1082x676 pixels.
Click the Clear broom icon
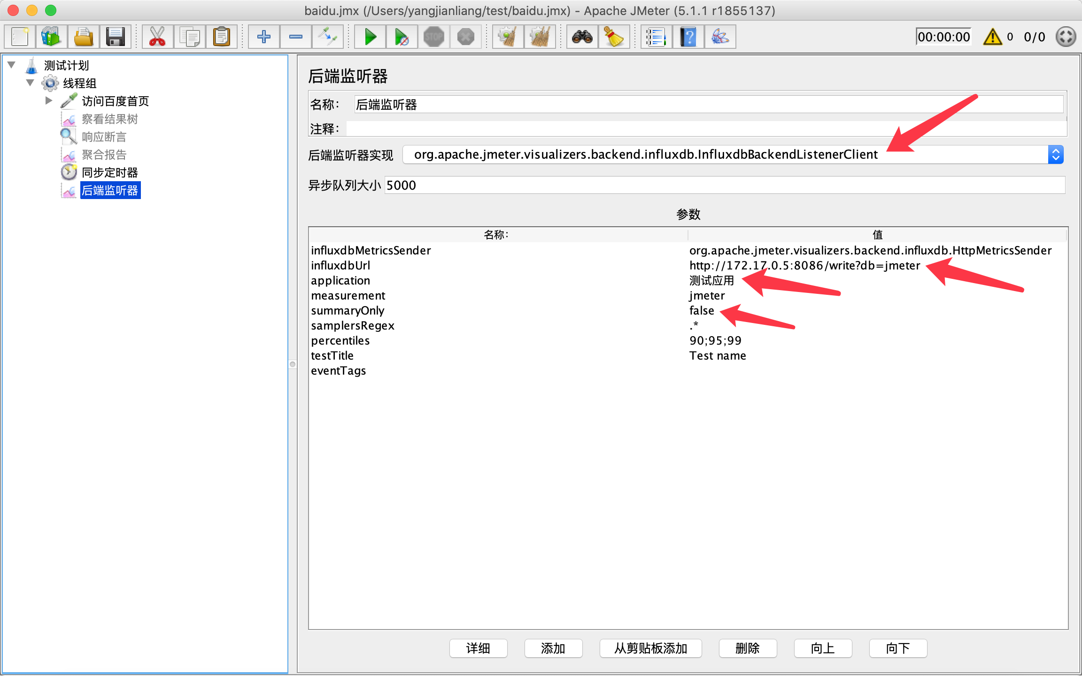[x=508, y=37]
